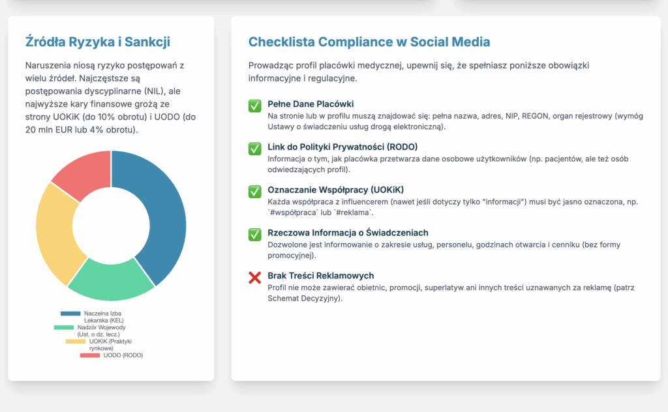Click the green legend swatch for Nadzór Wojewody

click(64, 327)
